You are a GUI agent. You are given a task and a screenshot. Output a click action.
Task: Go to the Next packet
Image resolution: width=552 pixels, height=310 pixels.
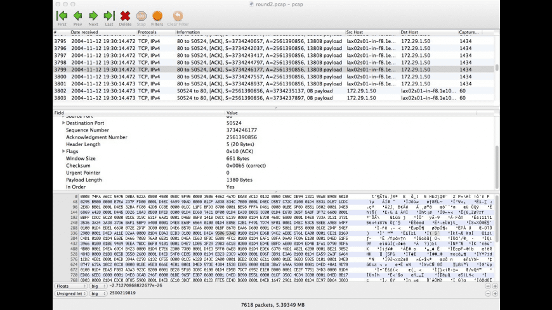(x=93, y=18)
